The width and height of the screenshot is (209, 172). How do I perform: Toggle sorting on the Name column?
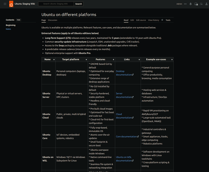(54, 59)
